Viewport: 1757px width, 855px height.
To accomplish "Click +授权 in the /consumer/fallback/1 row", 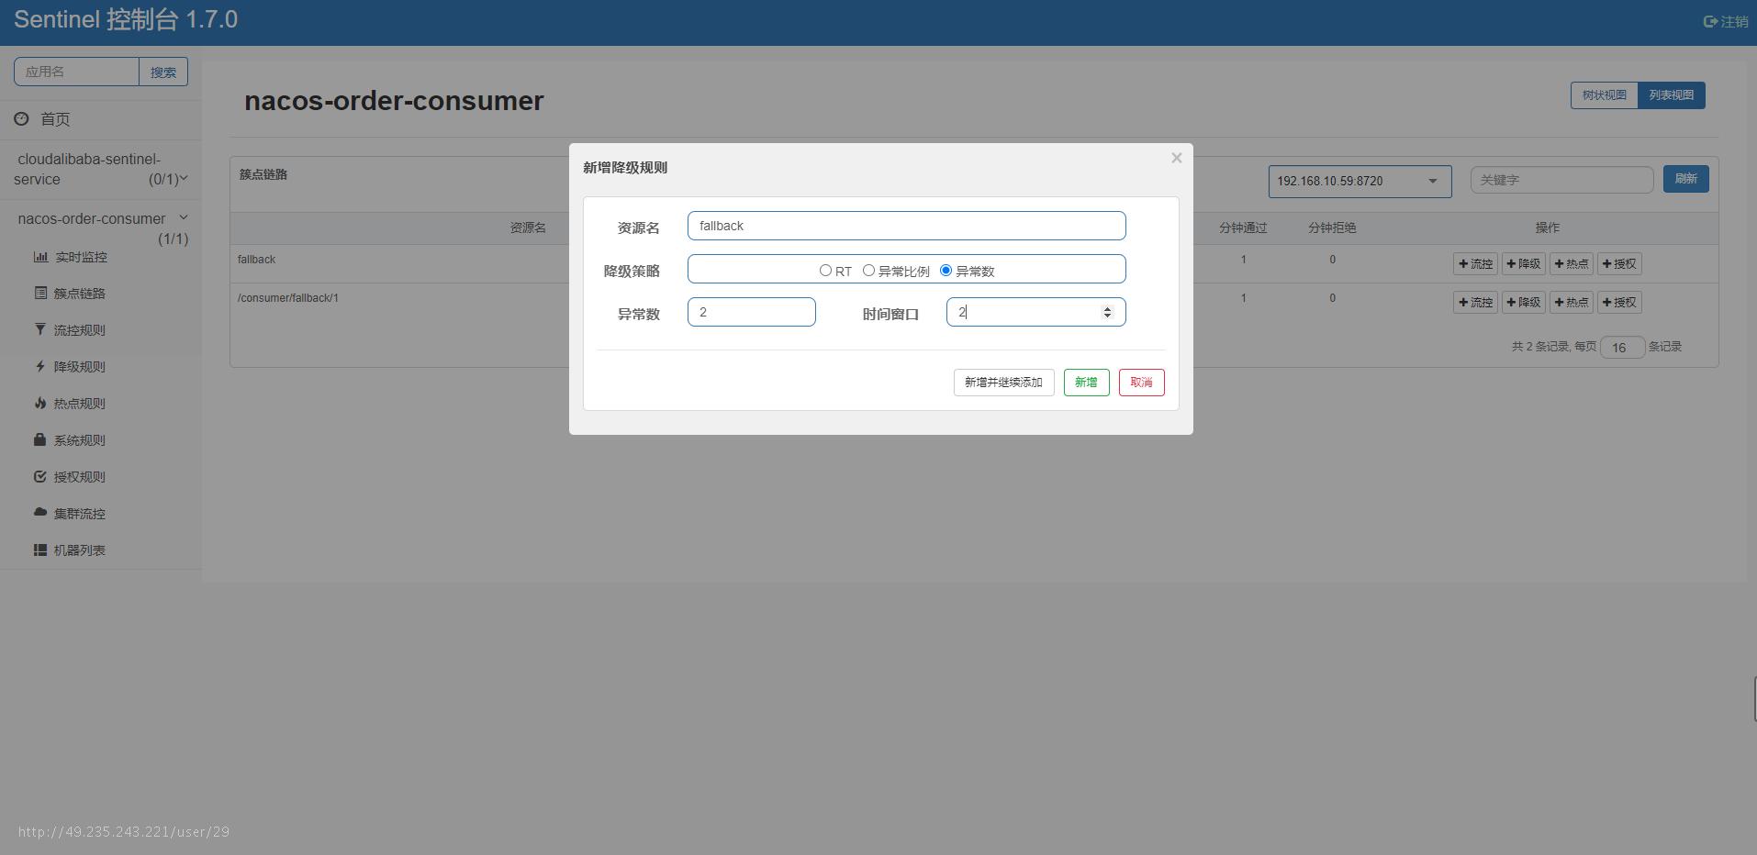I will click(1619, 303).
